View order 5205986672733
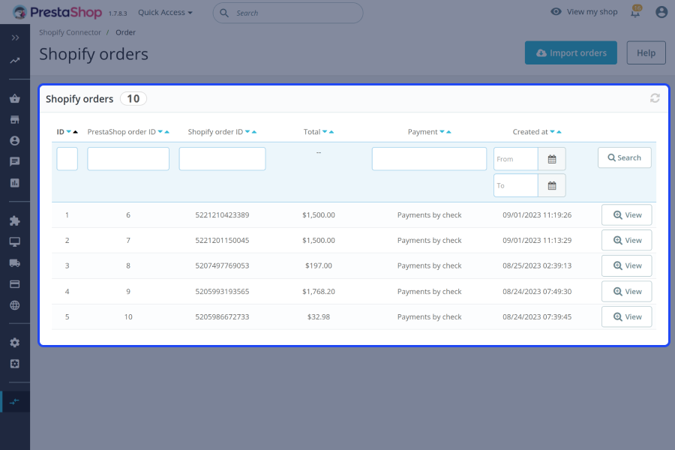Image resolution: width=675 pixels, height=450 pixels. [x=626, y=317]
